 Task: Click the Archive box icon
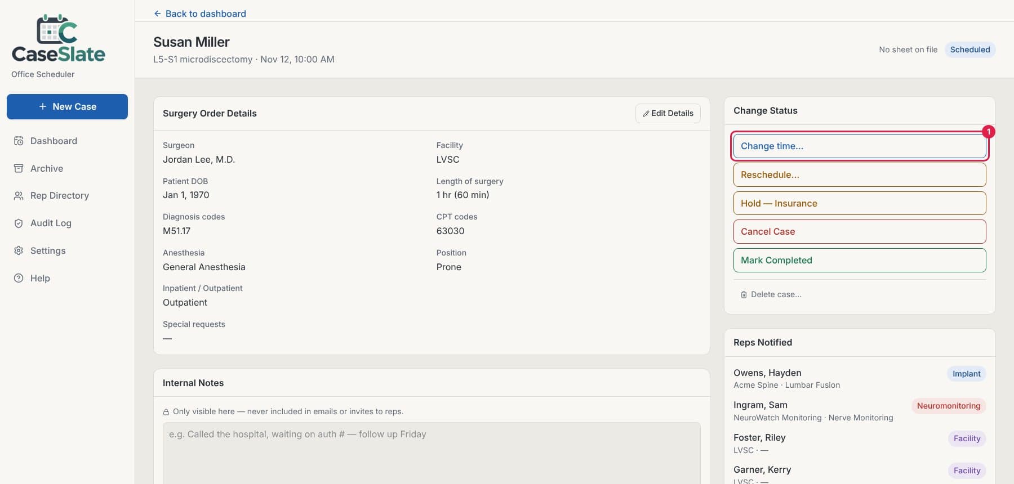[x=19, y=168]
